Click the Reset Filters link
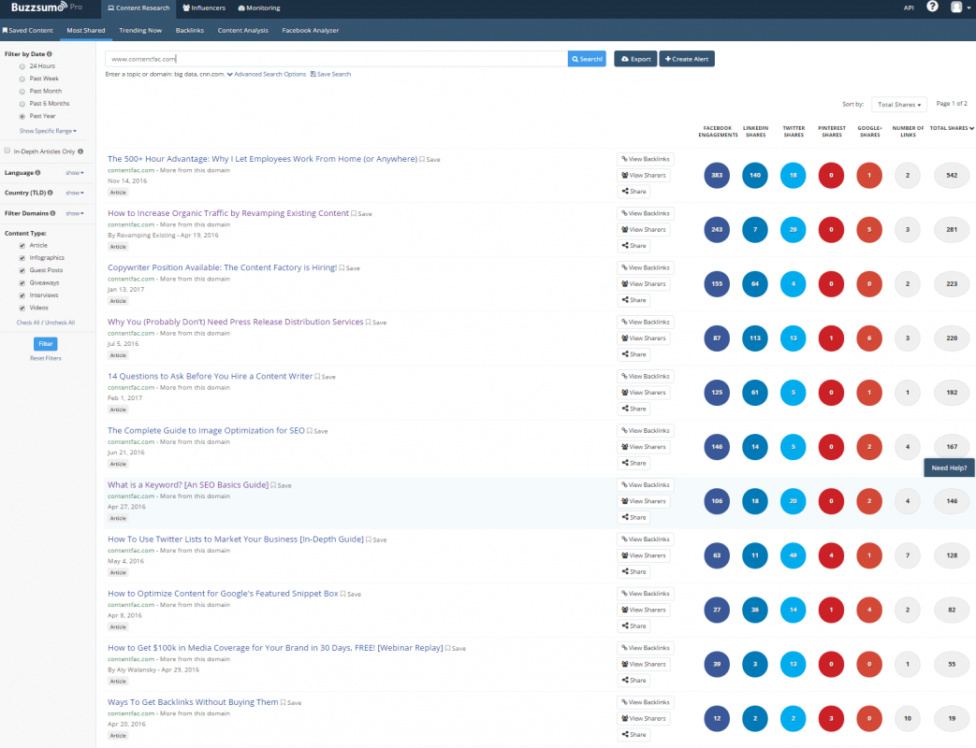The image size is (976, 748). (x=46, y=358)
